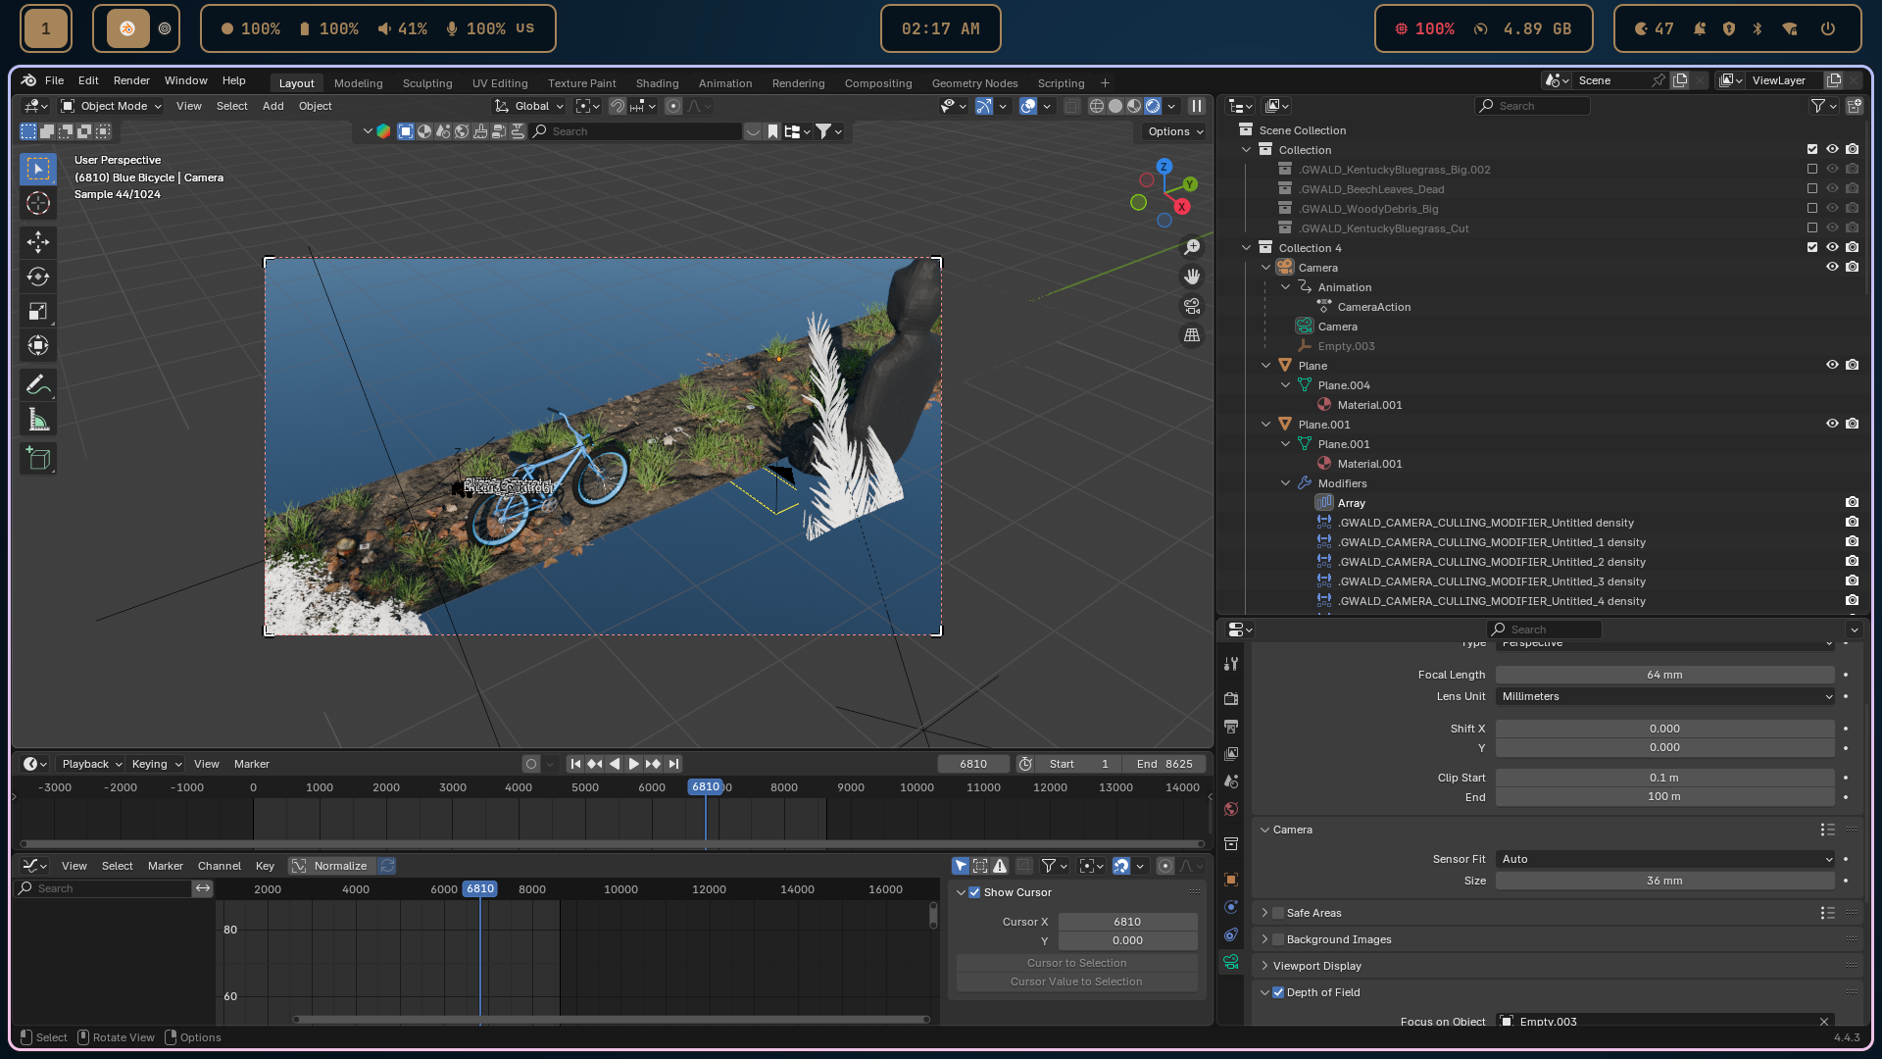Screen dimensions: 1882x1059
Task: Click the Cursor to Selection button
Action: (1076, 963)
